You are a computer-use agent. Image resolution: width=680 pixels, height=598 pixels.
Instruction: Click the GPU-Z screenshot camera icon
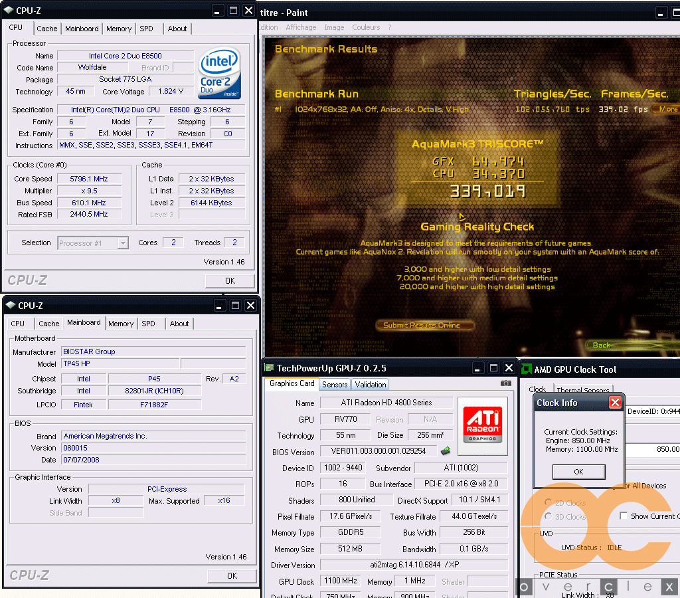coord(505,383)
